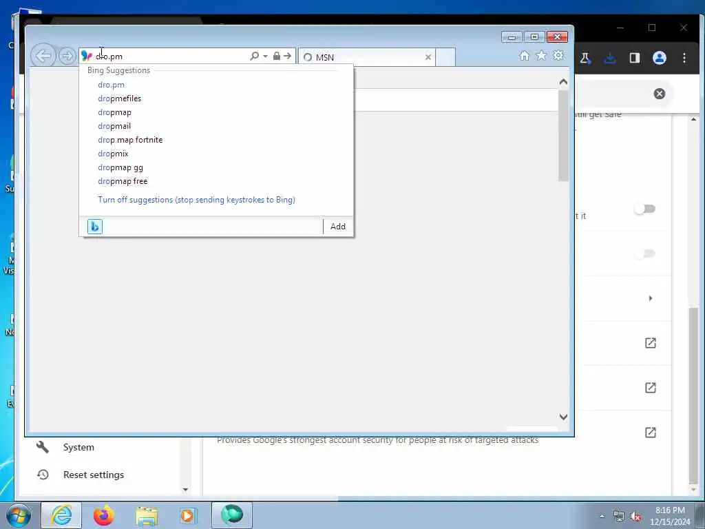Image resolution: width=705 pixels, height=529 pixels.
Task: Expand the Chrome settings row with the right arrow
Action: 650,298
